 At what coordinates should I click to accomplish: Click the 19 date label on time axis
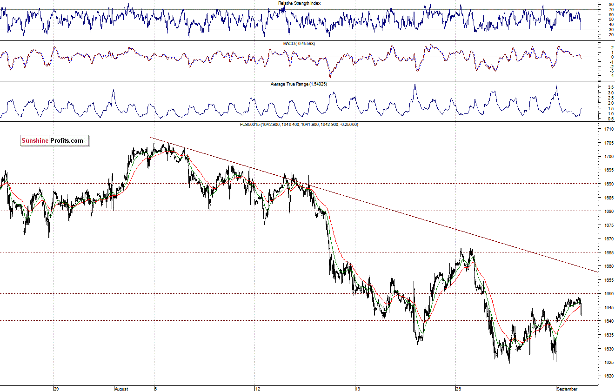pyautogui.click(x=358, y=389)
